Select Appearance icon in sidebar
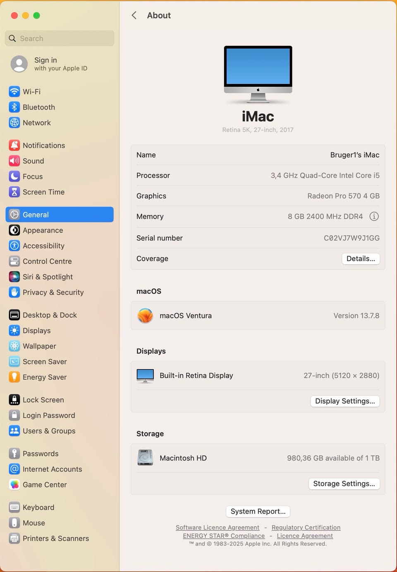 coord(14,230)
